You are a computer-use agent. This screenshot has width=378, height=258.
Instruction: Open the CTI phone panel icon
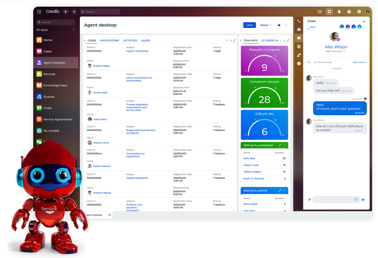point(299,21)
